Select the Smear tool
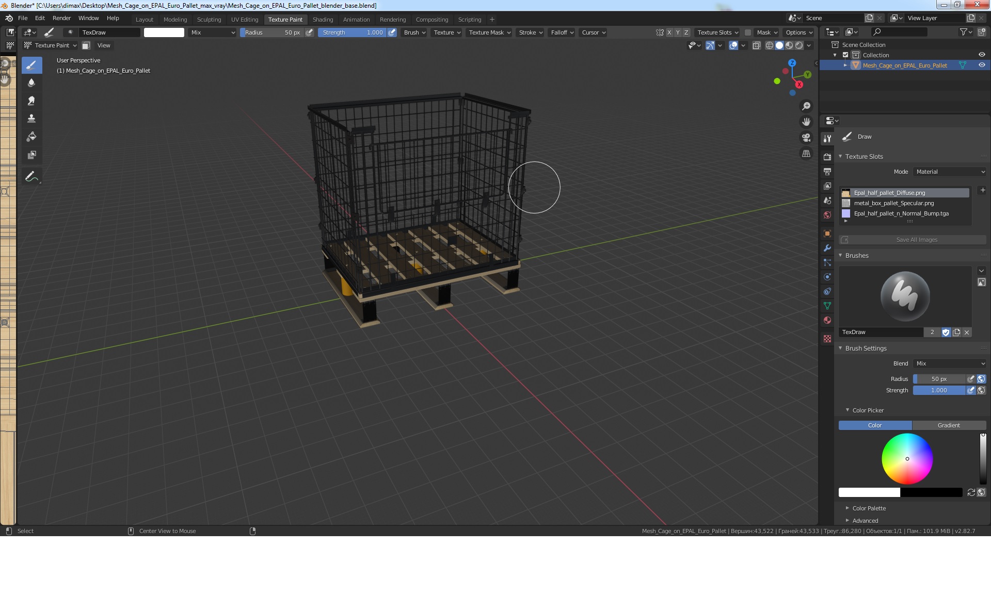Viewport: 991px width, 597px height. [31, 101]
